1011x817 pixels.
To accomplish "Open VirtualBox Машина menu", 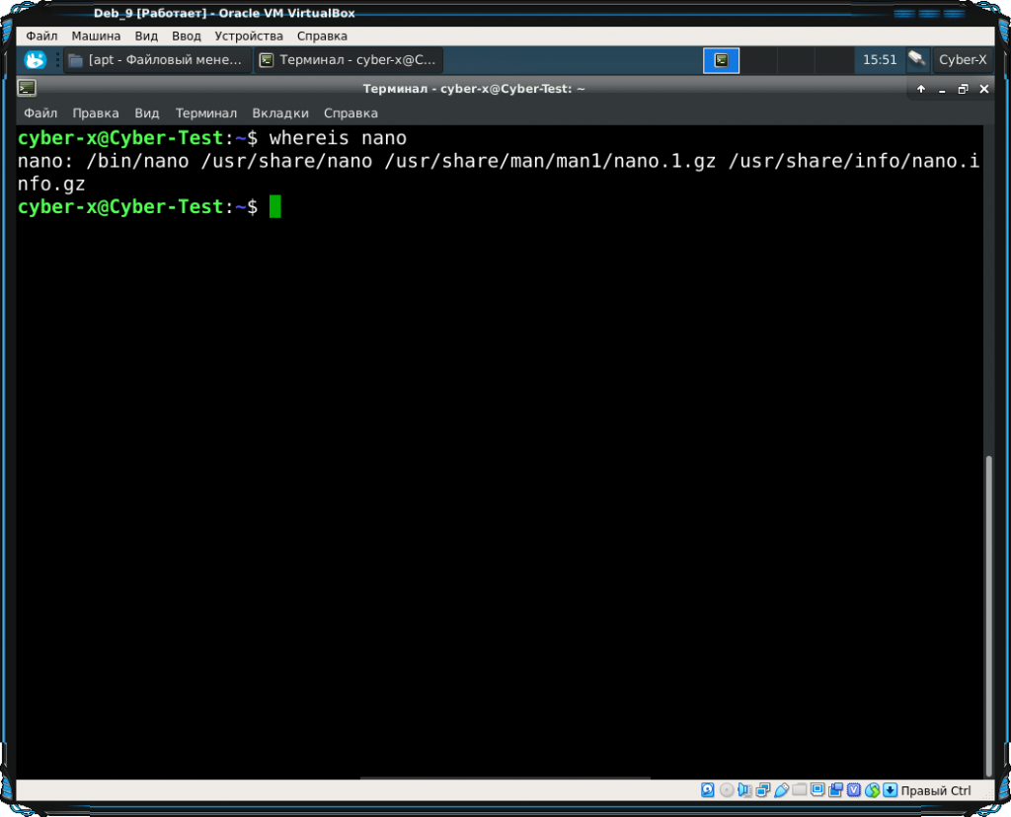I will click(96, 37).
